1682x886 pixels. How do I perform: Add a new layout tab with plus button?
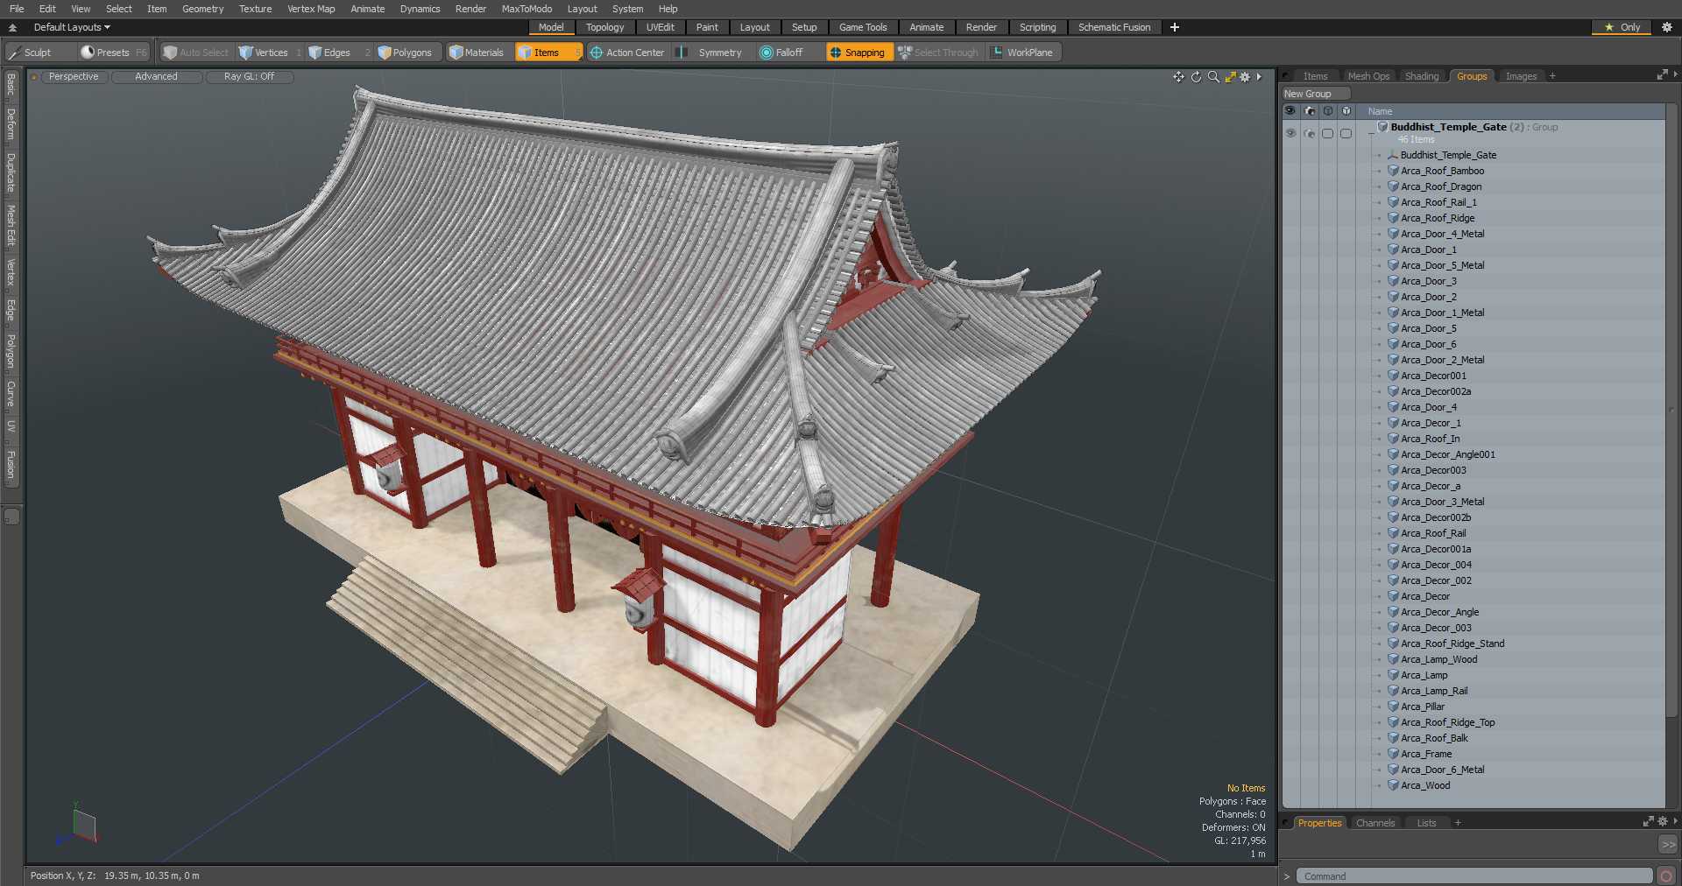click(x=1175, y=27)
